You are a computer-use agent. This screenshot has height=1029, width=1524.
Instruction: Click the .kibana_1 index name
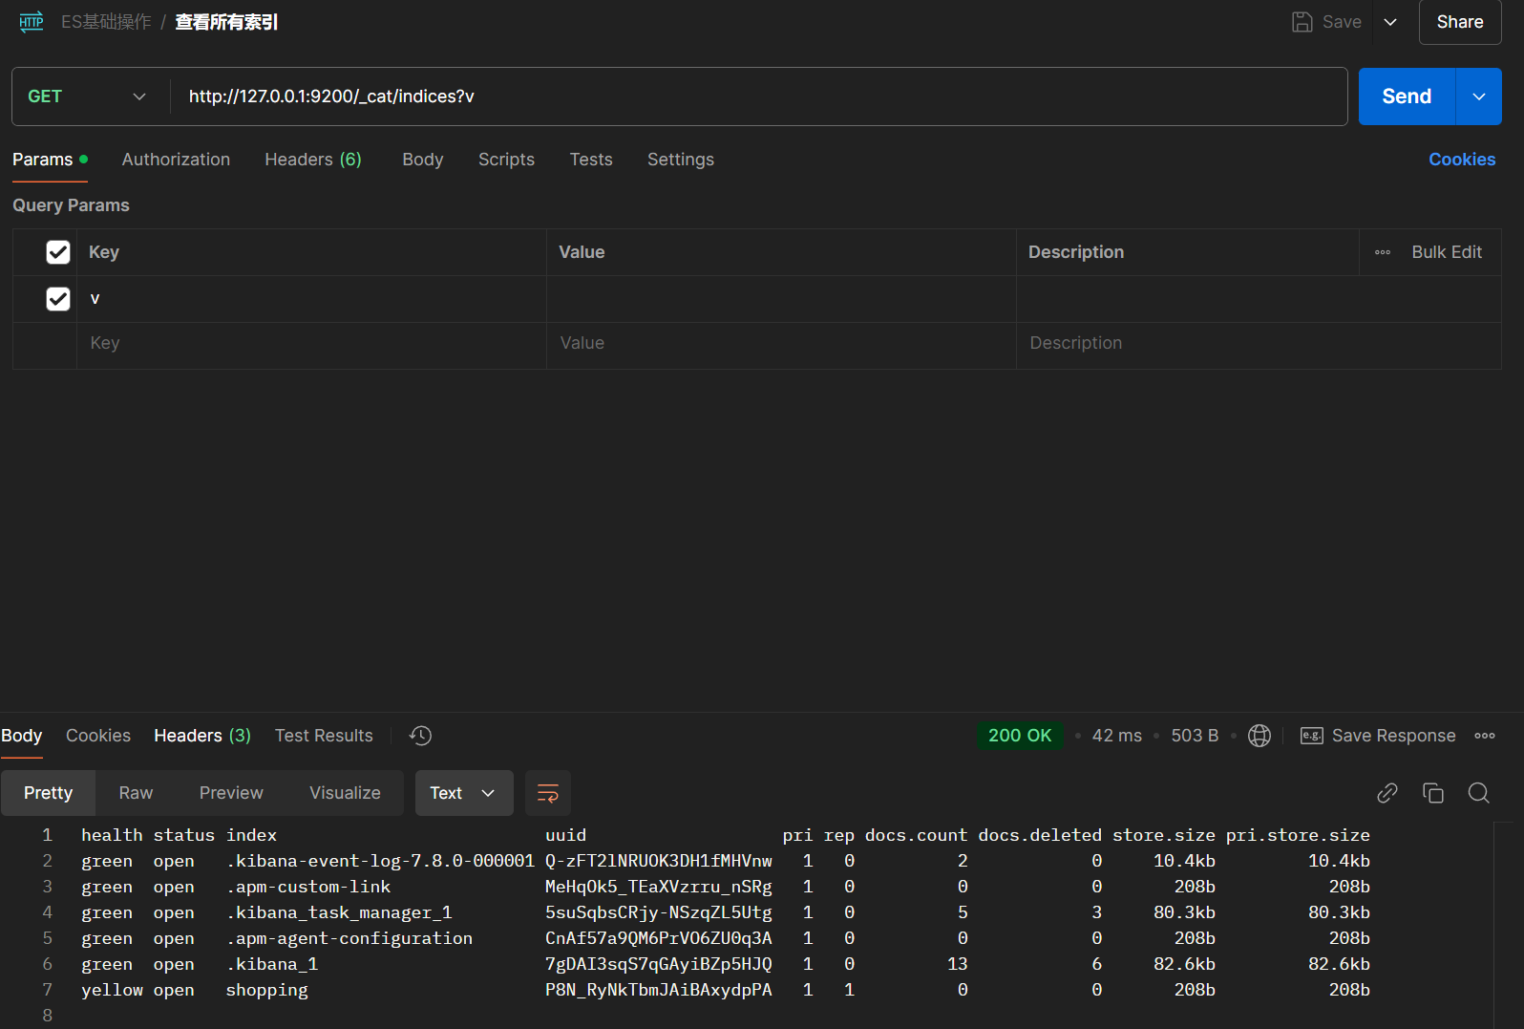(x=272, y=964)
